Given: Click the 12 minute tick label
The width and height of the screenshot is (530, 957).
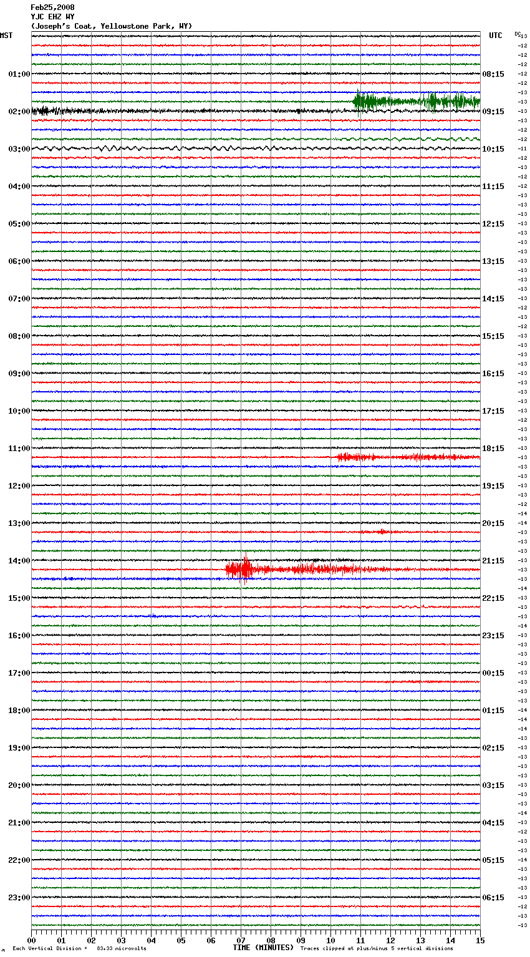Looking at the screenshot, I should [390, 941].
